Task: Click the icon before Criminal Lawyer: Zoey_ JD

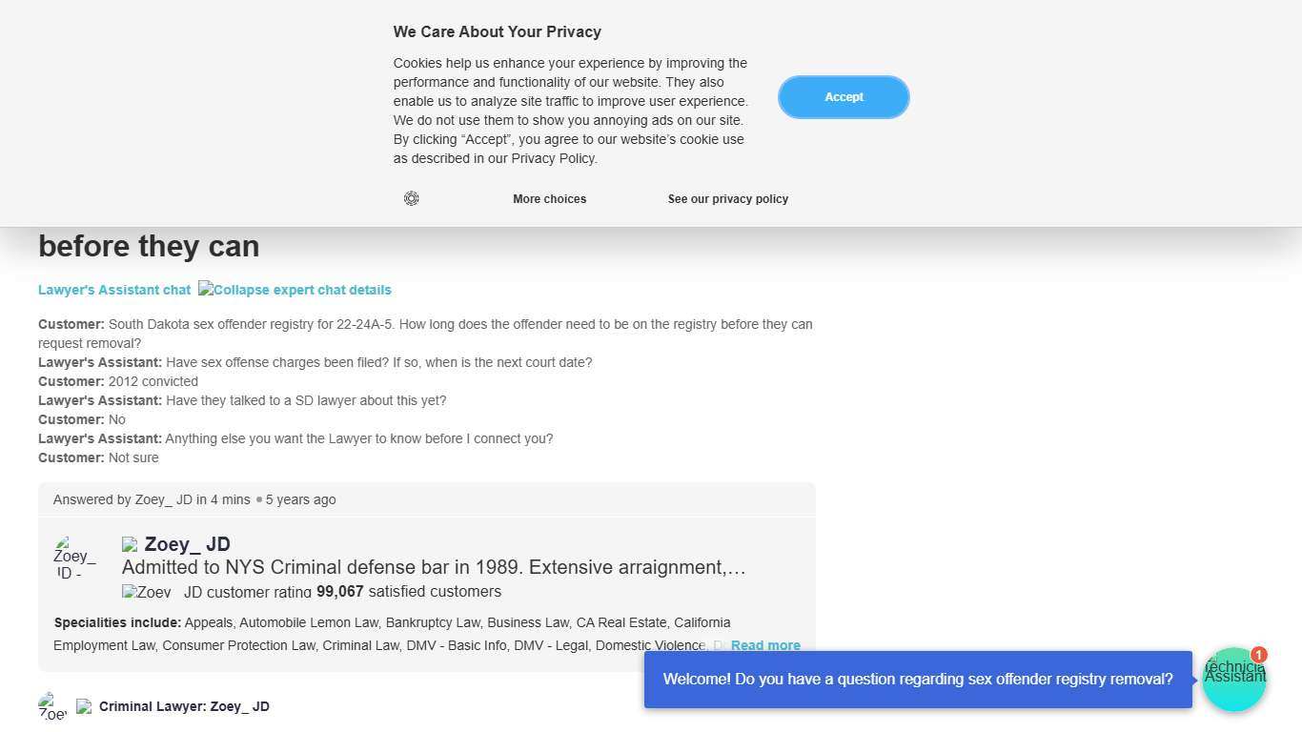Action: [x=84, y=707]
